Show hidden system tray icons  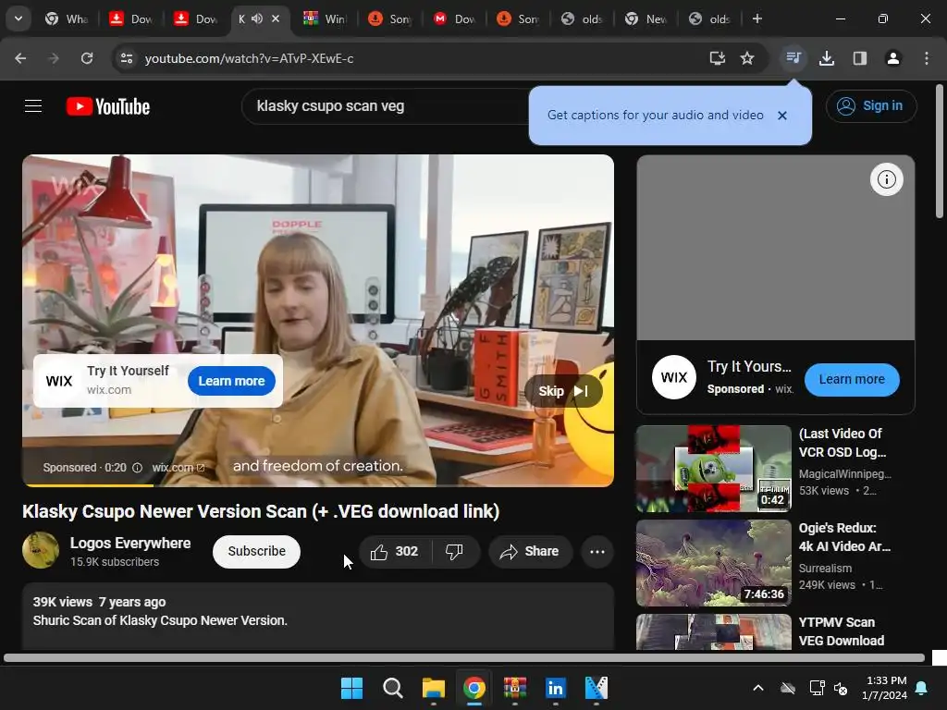click(758, 688)
